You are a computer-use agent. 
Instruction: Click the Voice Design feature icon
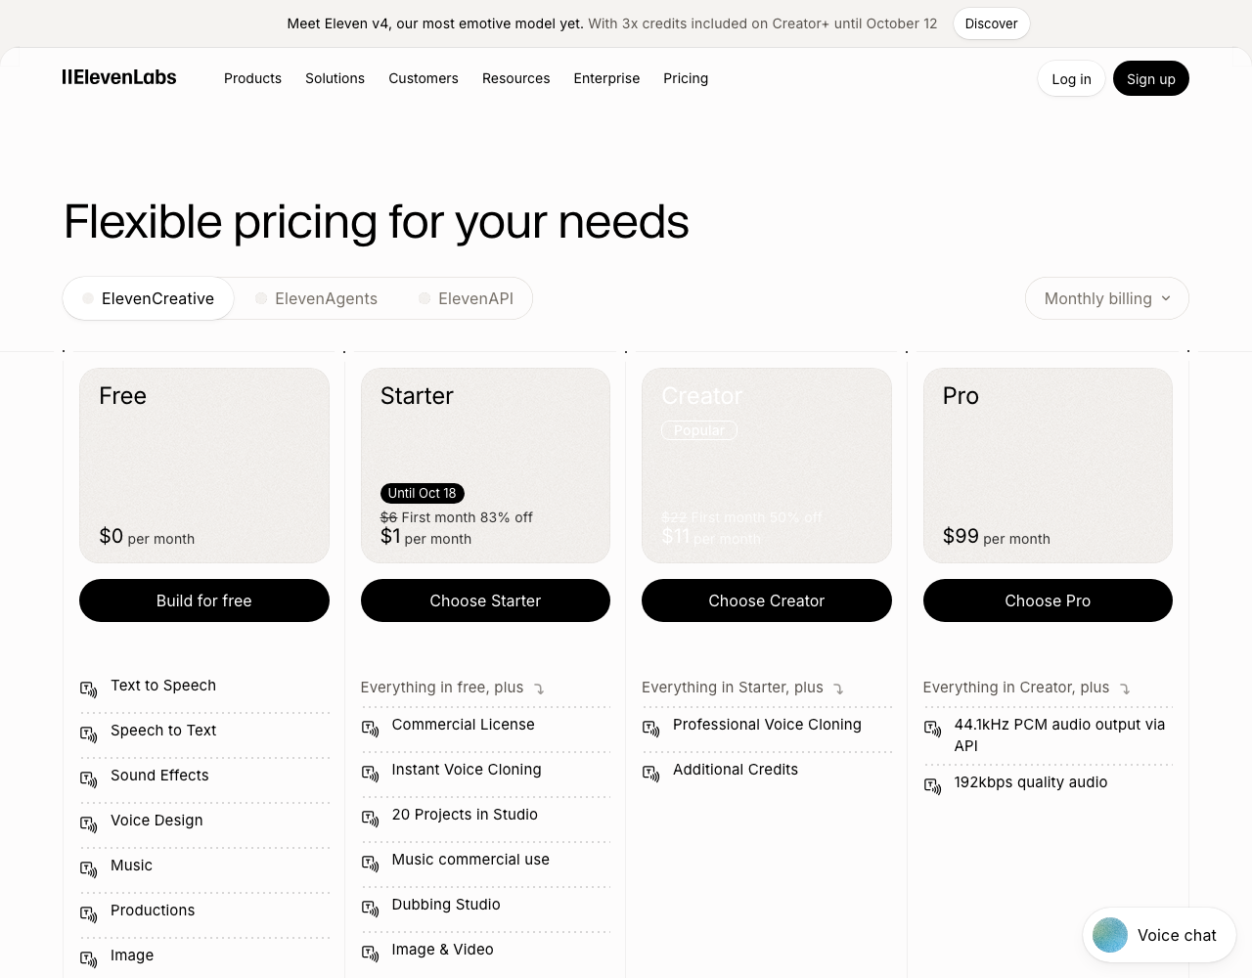[x=88, y=824]
